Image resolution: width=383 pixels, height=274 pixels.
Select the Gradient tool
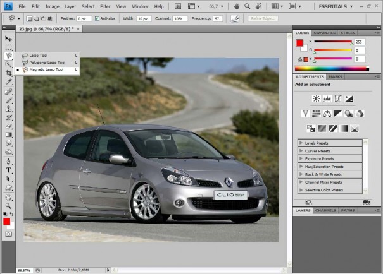(8, 134)
